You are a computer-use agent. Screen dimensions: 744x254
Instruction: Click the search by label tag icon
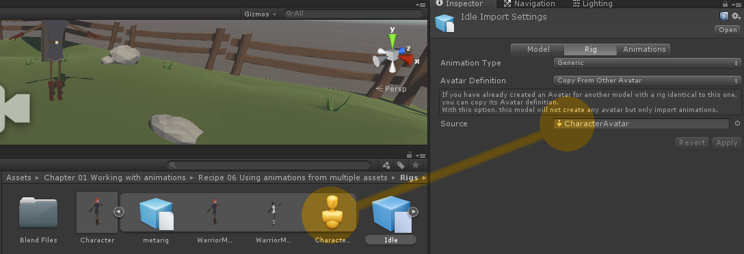(x=401, y=165)
